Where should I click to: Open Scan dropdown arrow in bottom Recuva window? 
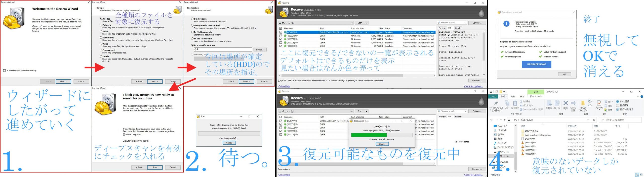click(x=367, y=111)
